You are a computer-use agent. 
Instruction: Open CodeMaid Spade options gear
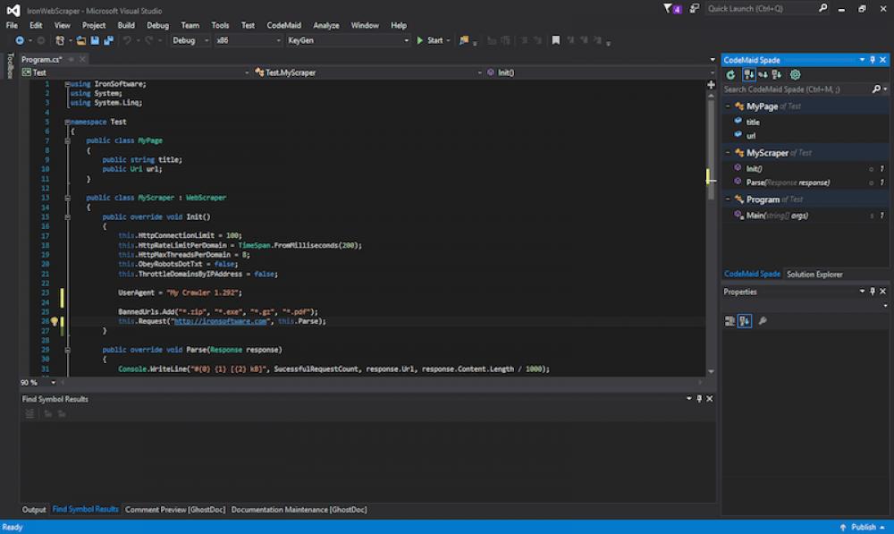[795, 75]
